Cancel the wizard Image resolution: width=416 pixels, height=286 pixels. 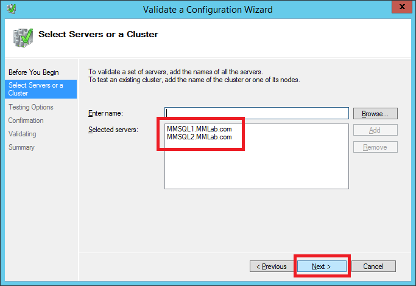[x=373, y=267]
